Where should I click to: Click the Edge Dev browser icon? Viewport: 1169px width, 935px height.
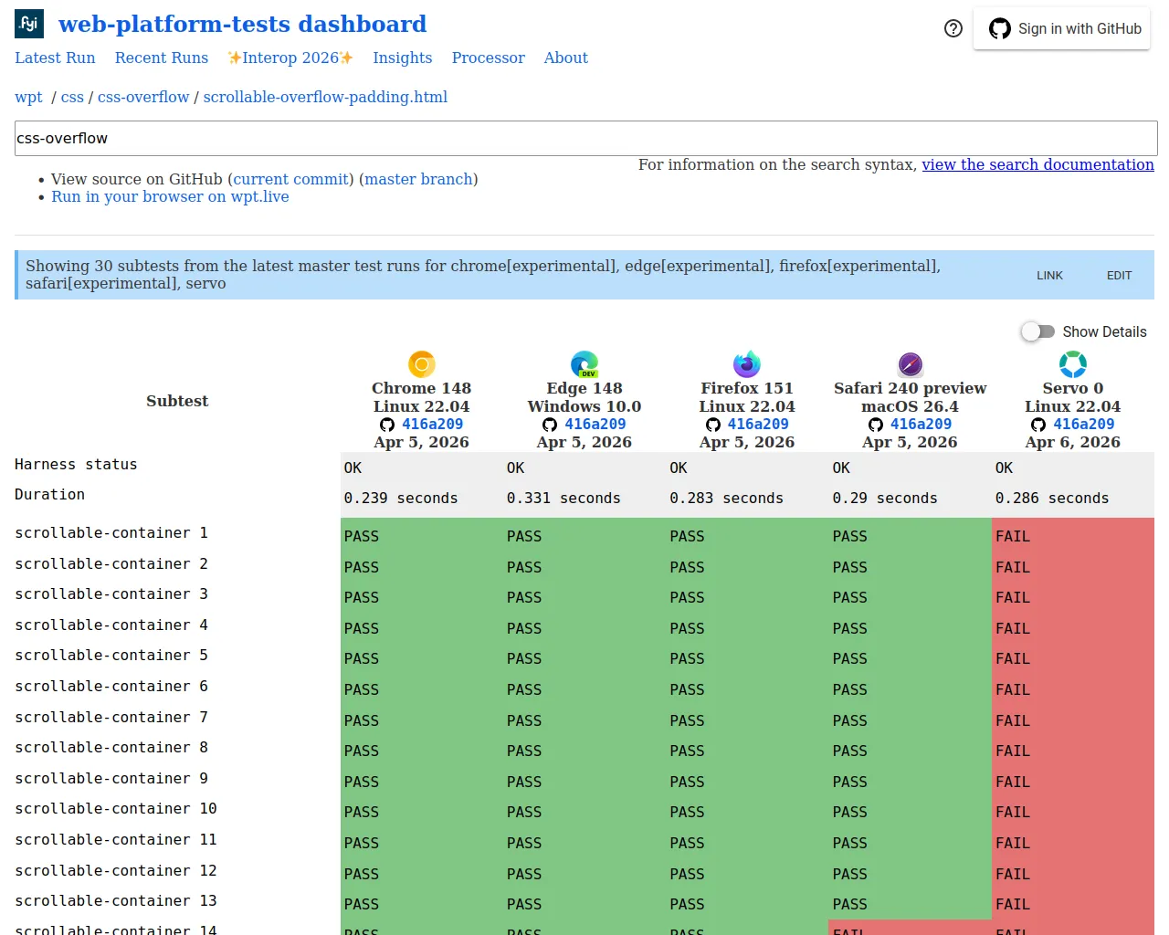point(584,362)
